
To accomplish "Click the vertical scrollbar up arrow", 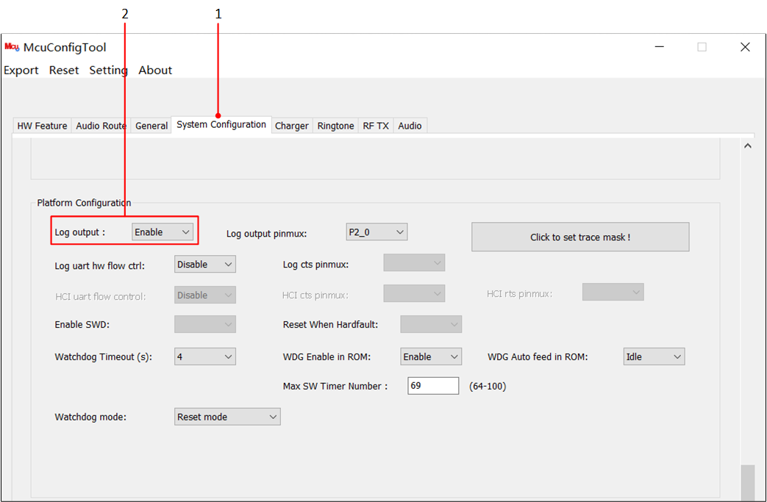I will click(747, 146).
